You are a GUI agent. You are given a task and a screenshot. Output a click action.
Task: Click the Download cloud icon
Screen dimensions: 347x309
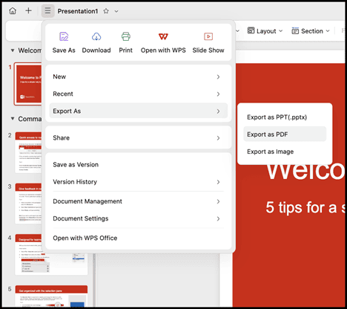96,36
